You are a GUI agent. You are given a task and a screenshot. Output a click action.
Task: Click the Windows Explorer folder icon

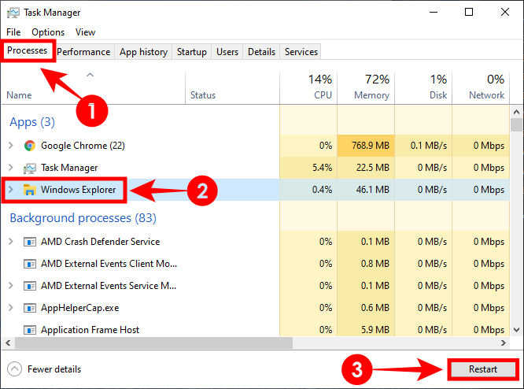tap(30, 190)
